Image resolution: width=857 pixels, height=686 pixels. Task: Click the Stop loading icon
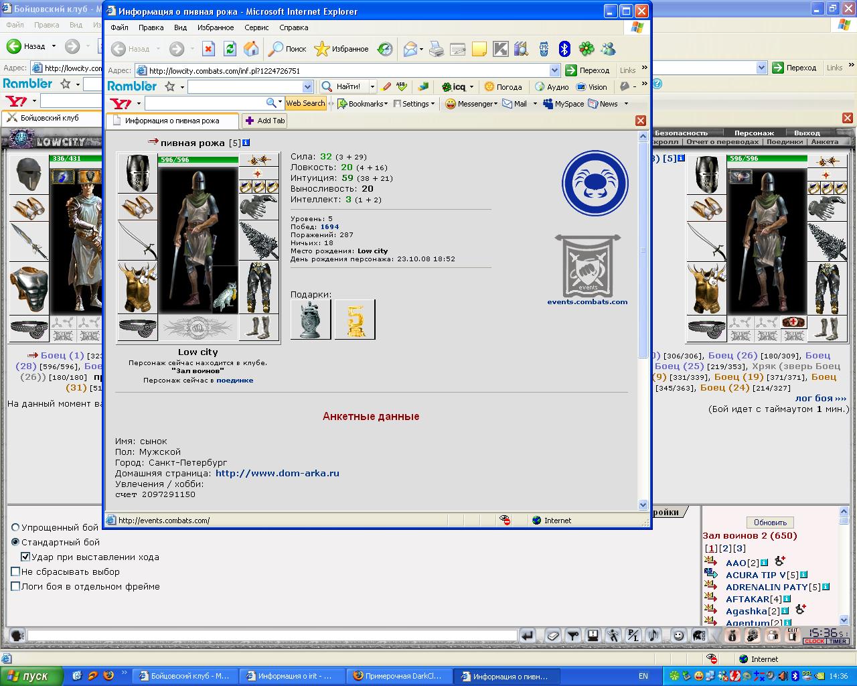point(209,49)
